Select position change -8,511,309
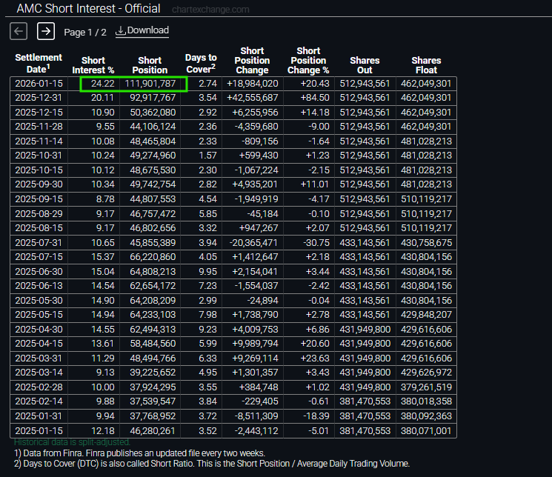This screenshot has width=552, height=477. tap(256, 416)
